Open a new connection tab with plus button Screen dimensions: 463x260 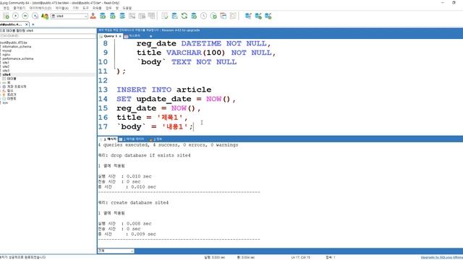point(33,25)
